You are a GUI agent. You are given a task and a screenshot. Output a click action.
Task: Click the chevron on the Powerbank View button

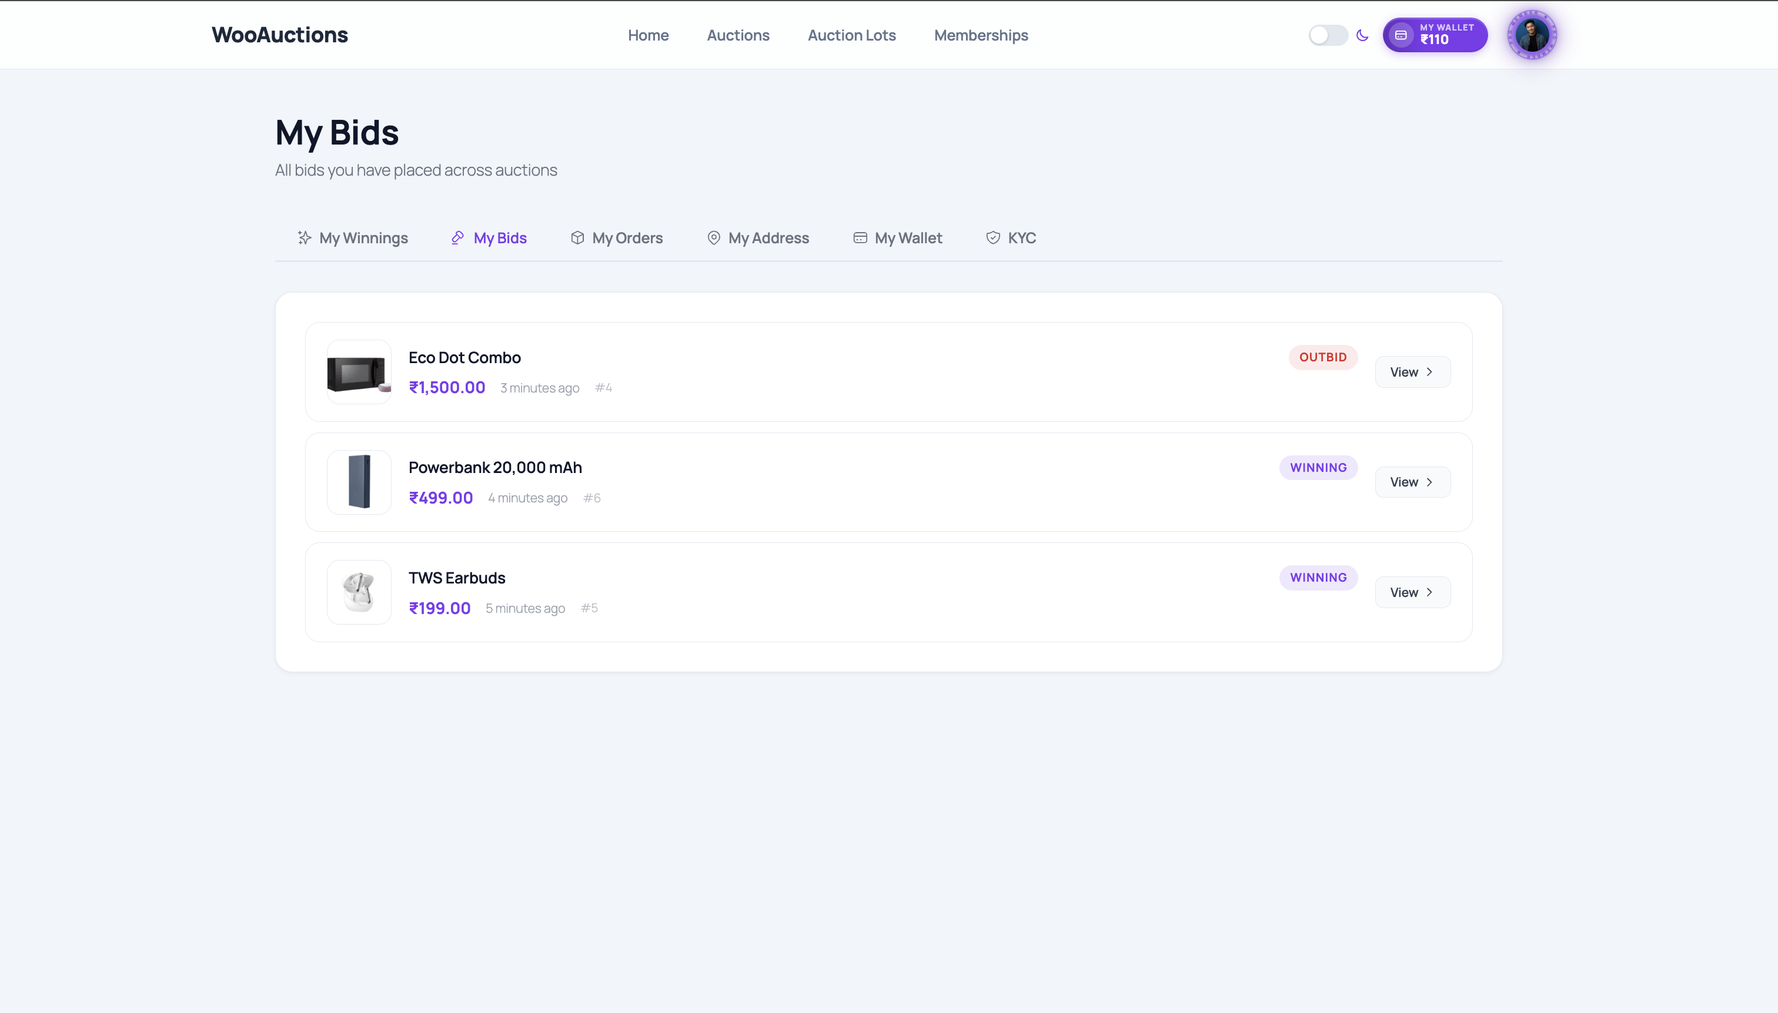coord(1429,481)
